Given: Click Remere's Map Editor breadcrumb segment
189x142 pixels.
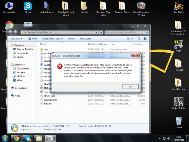Looking at the screenshot, I should (38, 32).
